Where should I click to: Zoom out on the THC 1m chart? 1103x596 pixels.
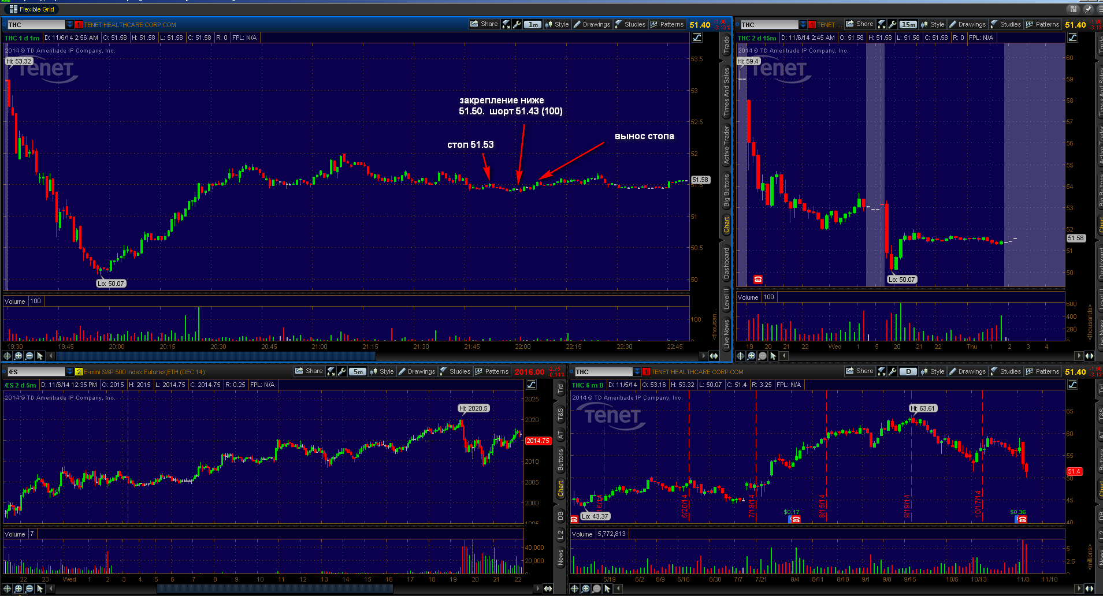point(29,356)
